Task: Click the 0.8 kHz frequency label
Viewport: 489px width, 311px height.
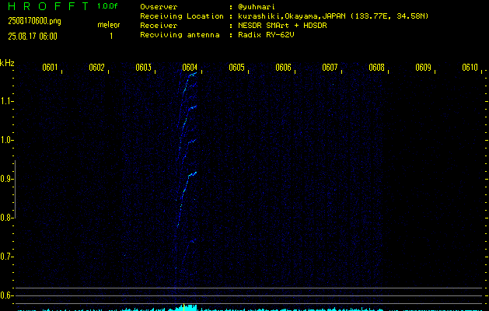Action: click(5, 218)
